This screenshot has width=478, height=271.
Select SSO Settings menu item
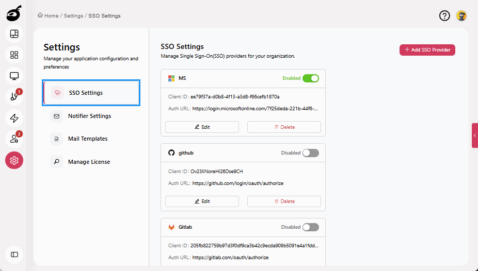pyautogui.click(x=91, y=93)
